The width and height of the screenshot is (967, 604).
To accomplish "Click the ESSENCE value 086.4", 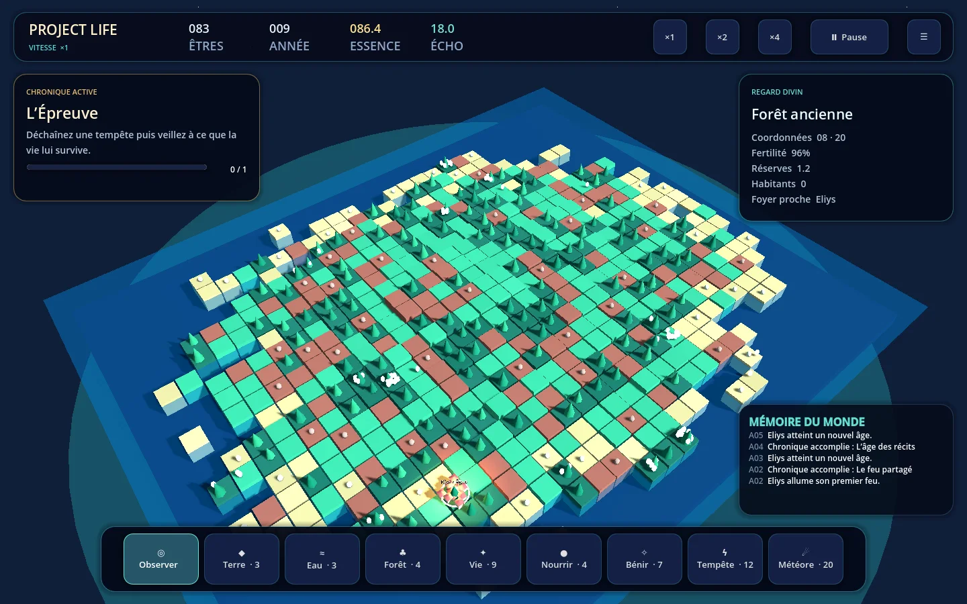I will 365,29.
